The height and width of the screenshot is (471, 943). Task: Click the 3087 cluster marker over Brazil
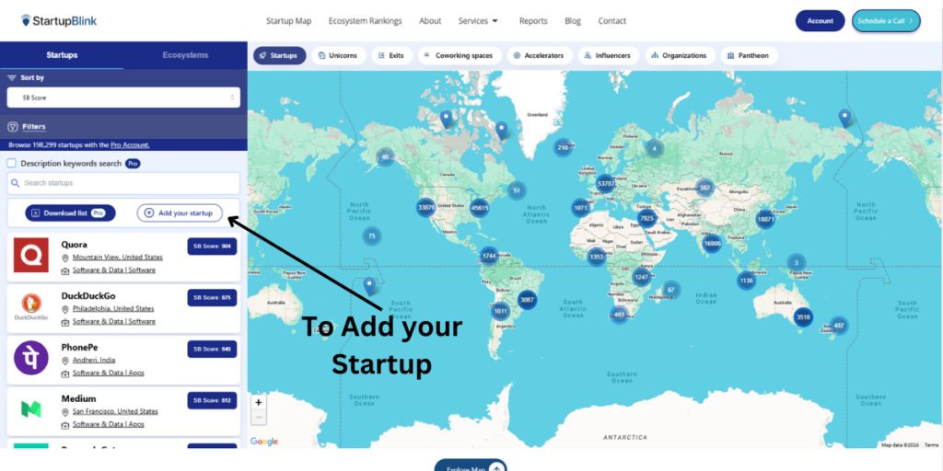tap(527, 300)
